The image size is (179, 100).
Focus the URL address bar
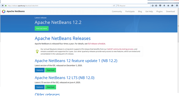(60, 6)
